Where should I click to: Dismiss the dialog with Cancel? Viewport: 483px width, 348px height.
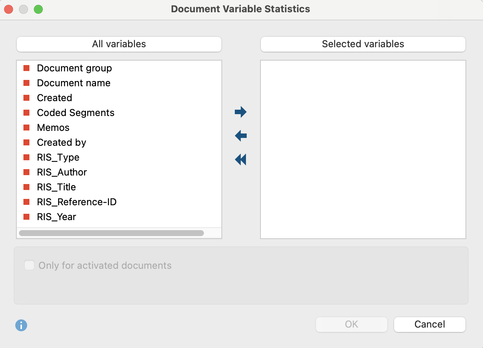(429, 324)
